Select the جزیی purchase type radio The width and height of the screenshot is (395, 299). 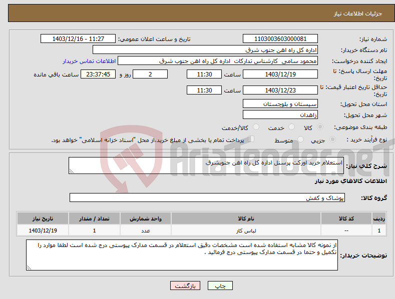(332, 139)
